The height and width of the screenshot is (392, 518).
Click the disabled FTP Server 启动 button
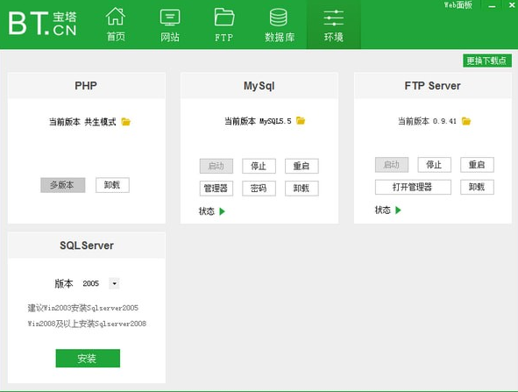[392, 165]
